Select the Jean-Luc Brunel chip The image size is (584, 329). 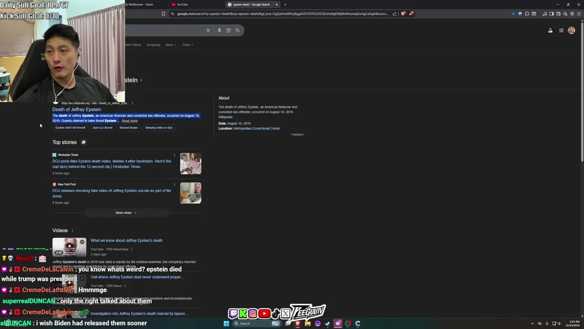click(x=102, y=128)
